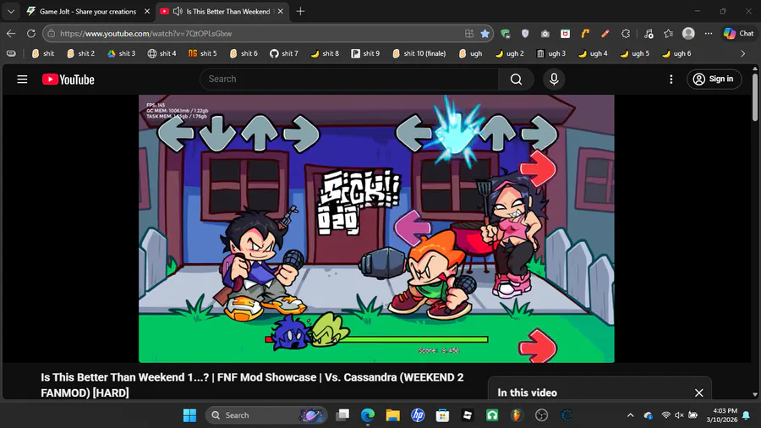Open the 'ugh 6' banana bookmark
The image size is (761, 428).
676,53
